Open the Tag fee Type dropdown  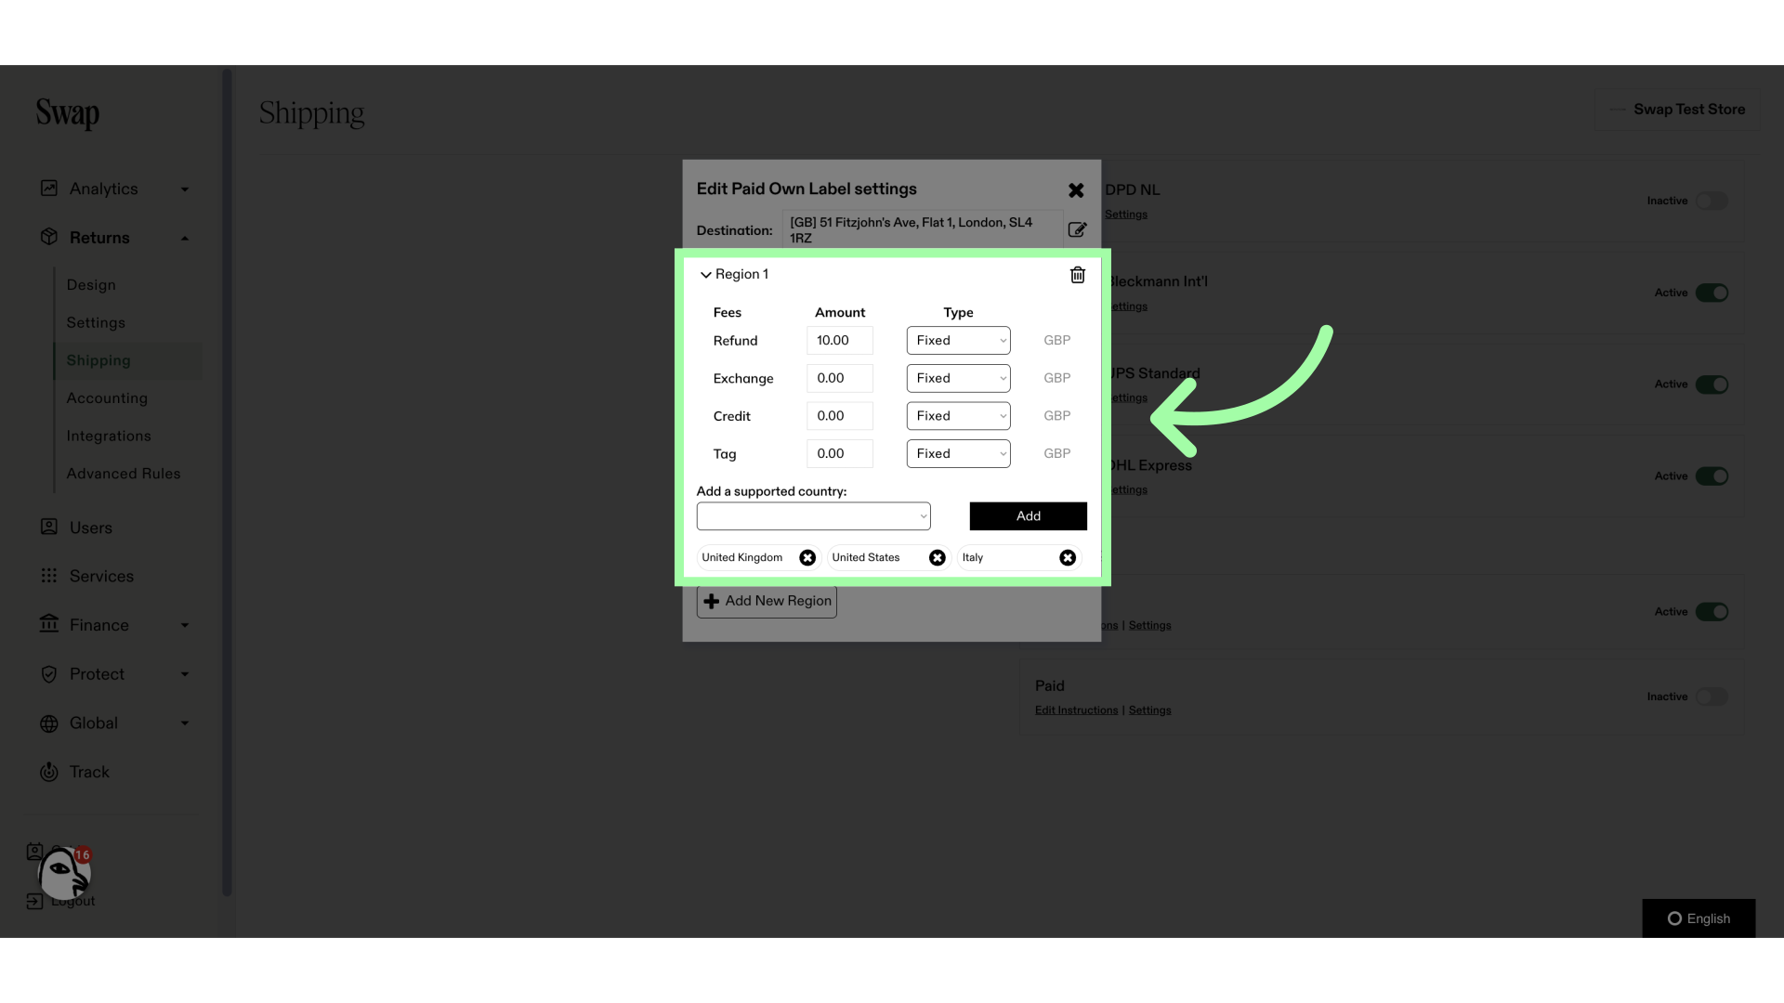coord(958,454)
